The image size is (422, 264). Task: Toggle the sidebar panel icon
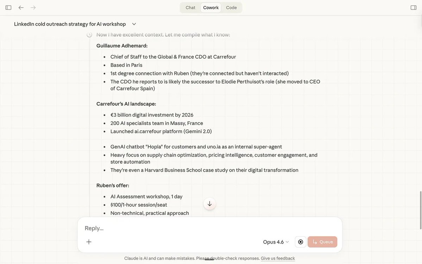8,7
